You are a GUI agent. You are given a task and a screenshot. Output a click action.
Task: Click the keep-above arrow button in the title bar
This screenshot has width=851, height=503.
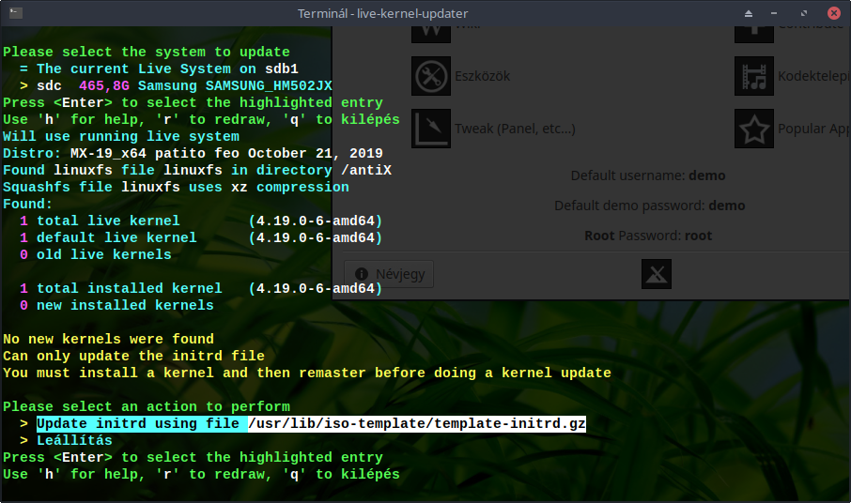pyautogui.click(x=749, y=13)
